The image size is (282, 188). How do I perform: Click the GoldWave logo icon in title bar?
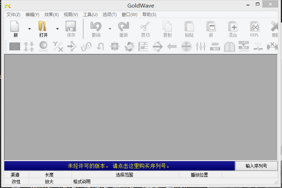click(8, 6)
